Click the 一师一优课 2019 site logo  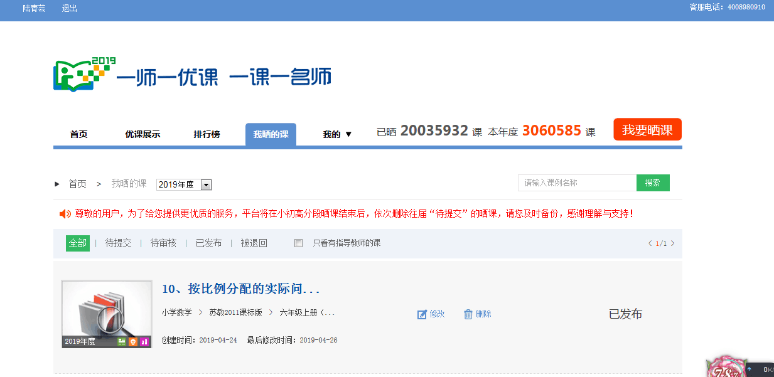192,75
